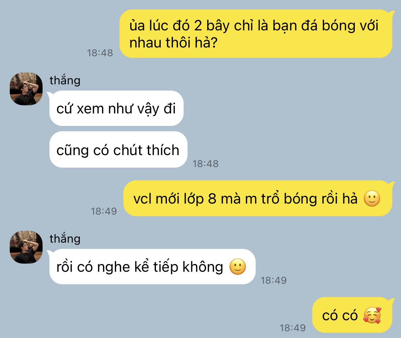Click the 18:49 timestamp beside 'rồi có nghe kể'
This screenshot has width=401, height=338.
[x=274, y=280]
